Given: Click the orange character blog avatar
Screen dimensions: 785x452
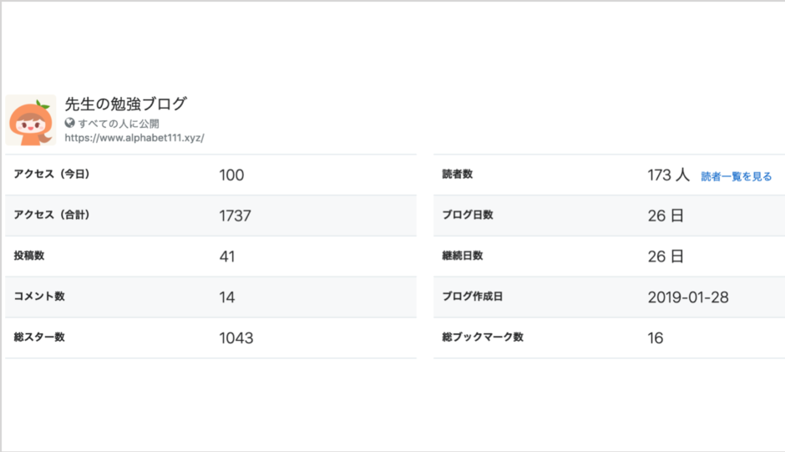Looking at the screenshot, I should (31, 120).
